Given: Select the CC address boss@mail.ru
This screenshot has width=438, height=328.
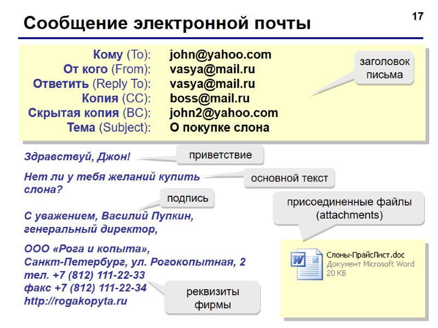Looking at the screenshot, I should 210,98.
